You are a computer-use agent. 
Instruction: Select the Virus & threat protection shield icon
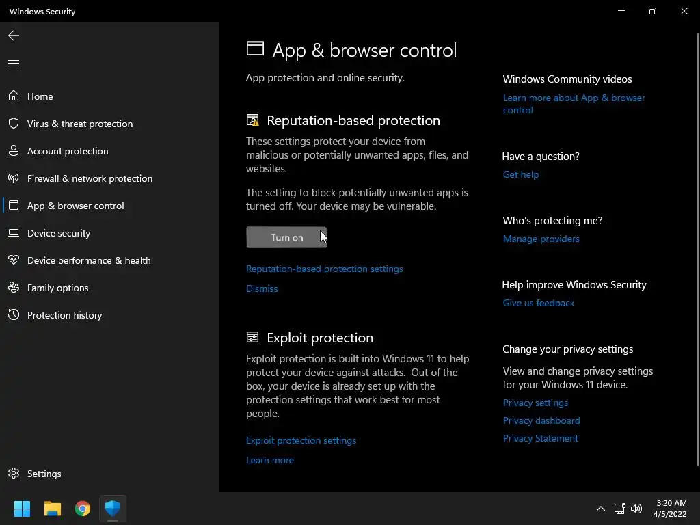[x=14, y=124]
